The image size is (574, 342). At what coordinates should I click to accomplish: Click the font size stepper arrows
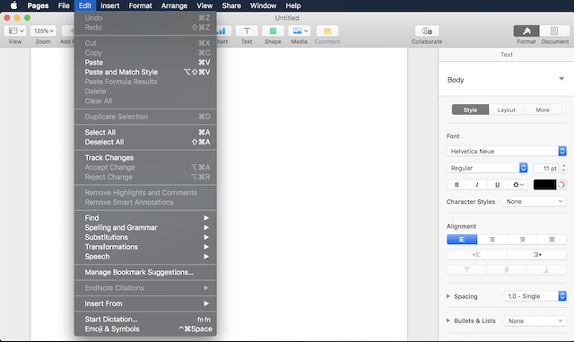563,168
